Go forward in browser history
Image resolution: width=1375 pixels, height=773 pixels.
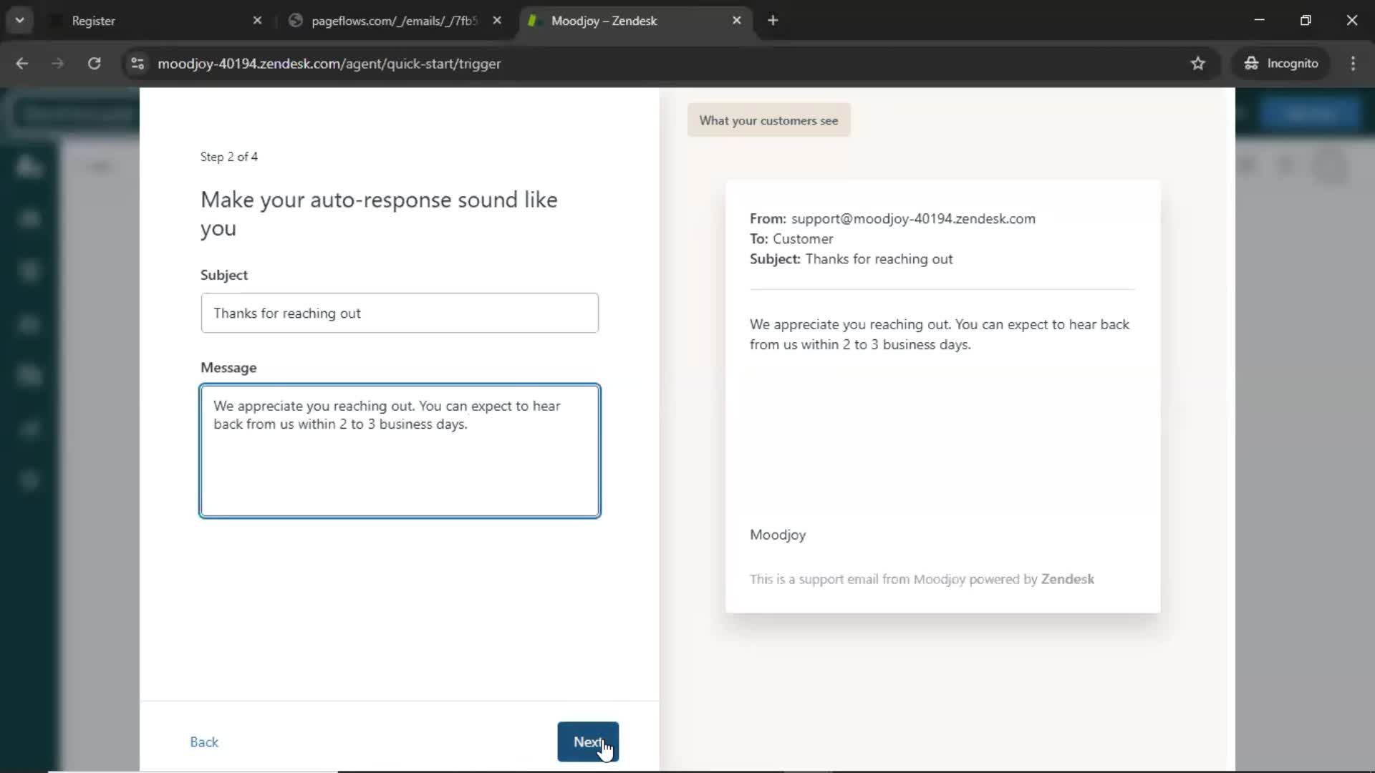[x=58, y=64]
